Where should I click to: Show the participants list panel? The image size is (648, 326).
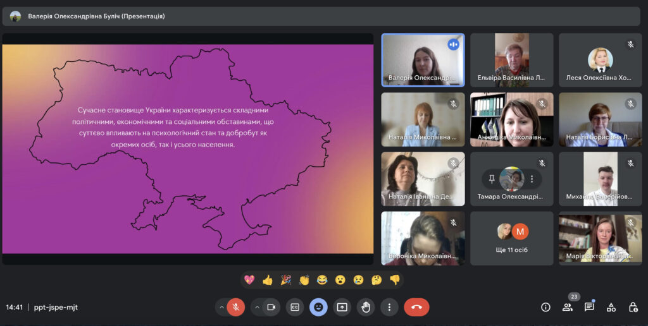click(567, 307)
